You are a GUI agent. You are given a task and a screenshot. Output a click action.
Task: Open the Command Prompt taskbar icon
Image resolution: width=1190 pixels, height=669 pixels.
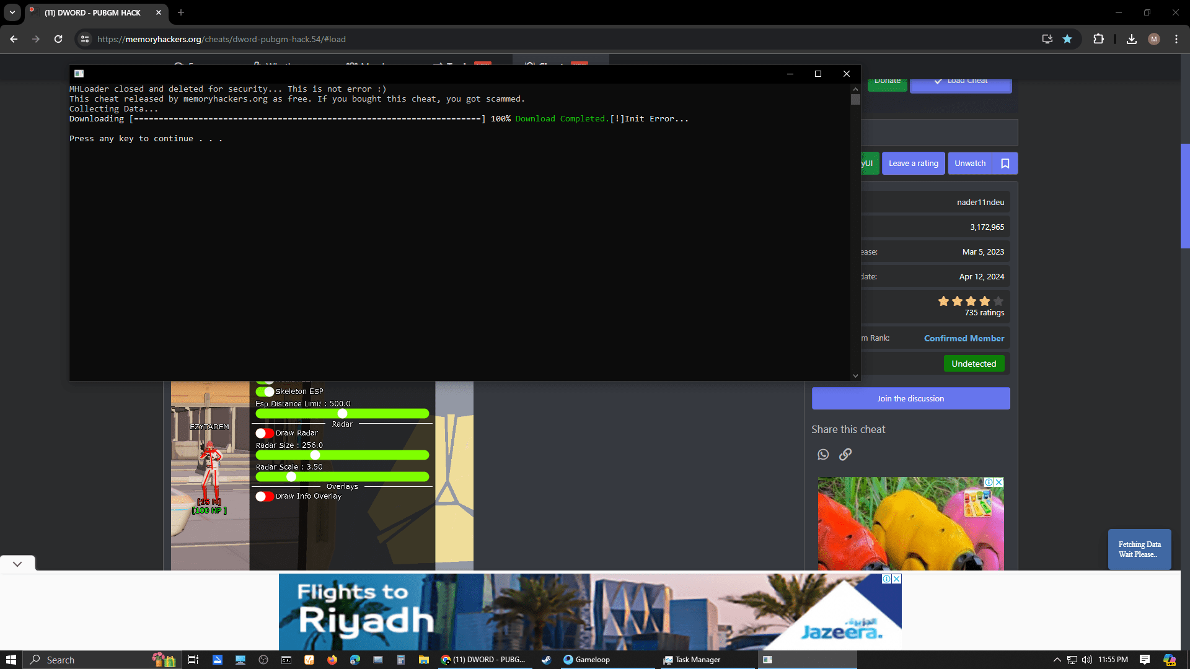click(286, 660)
